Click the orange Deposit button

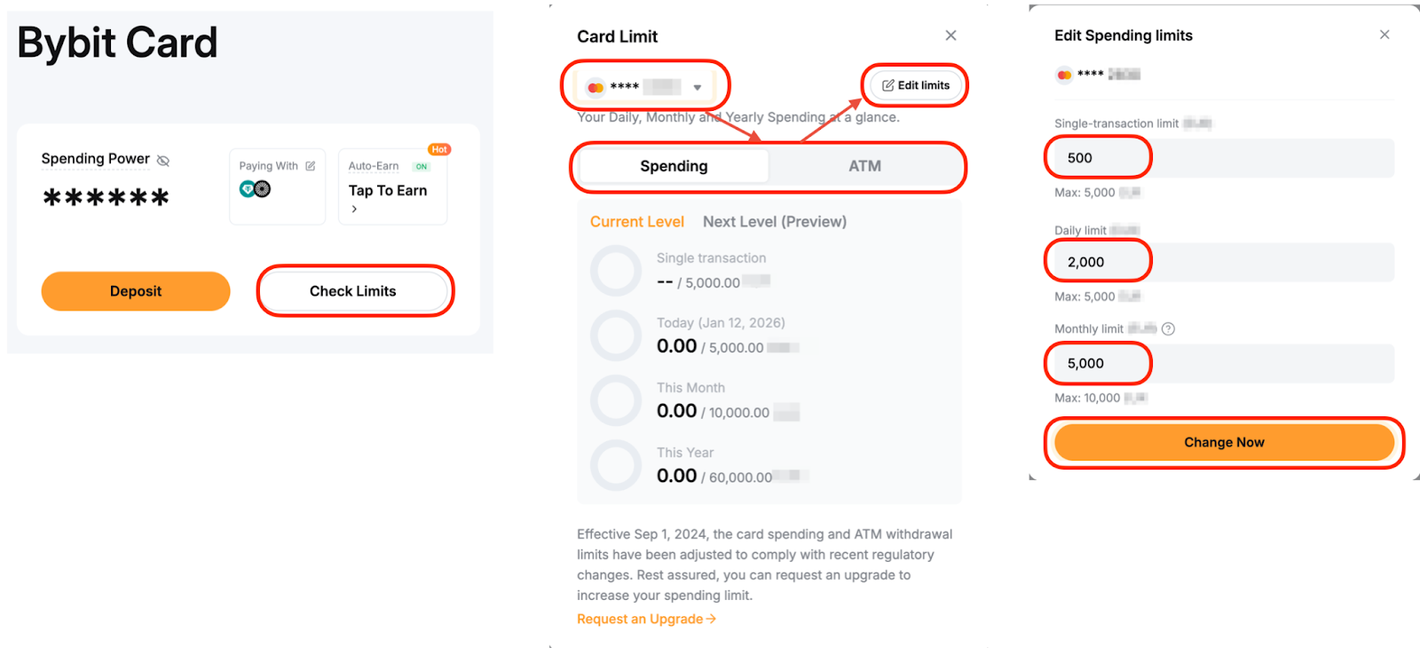(x=136, y=291)
